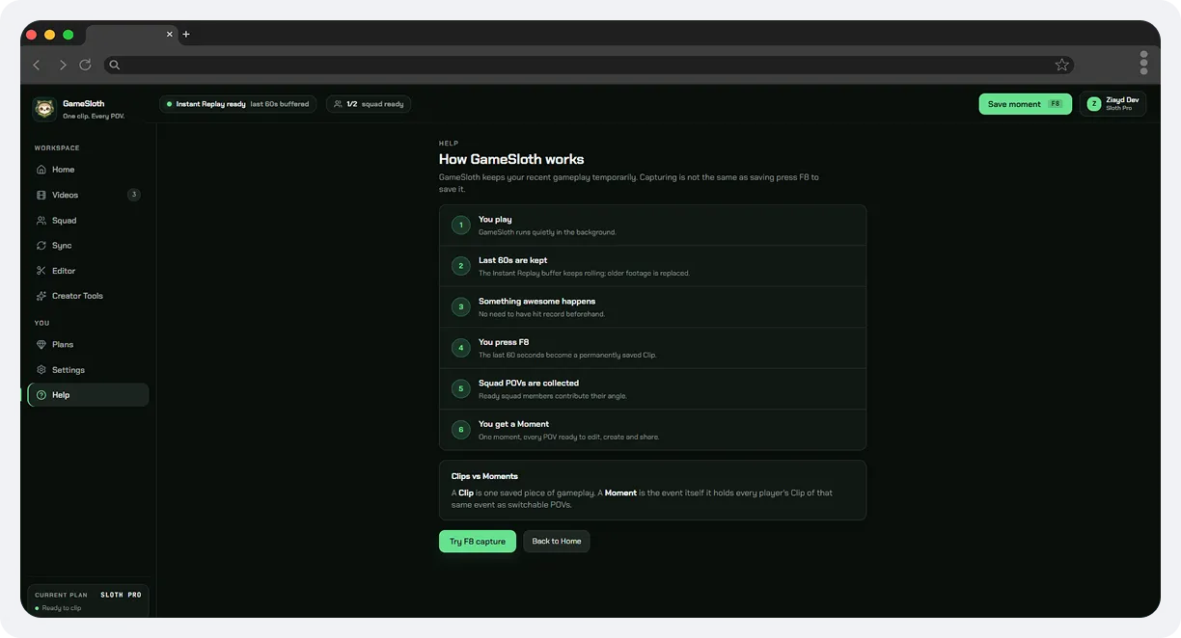Click the 'You get a Moment' step title

pyautogui.click(x=513, y=424)
